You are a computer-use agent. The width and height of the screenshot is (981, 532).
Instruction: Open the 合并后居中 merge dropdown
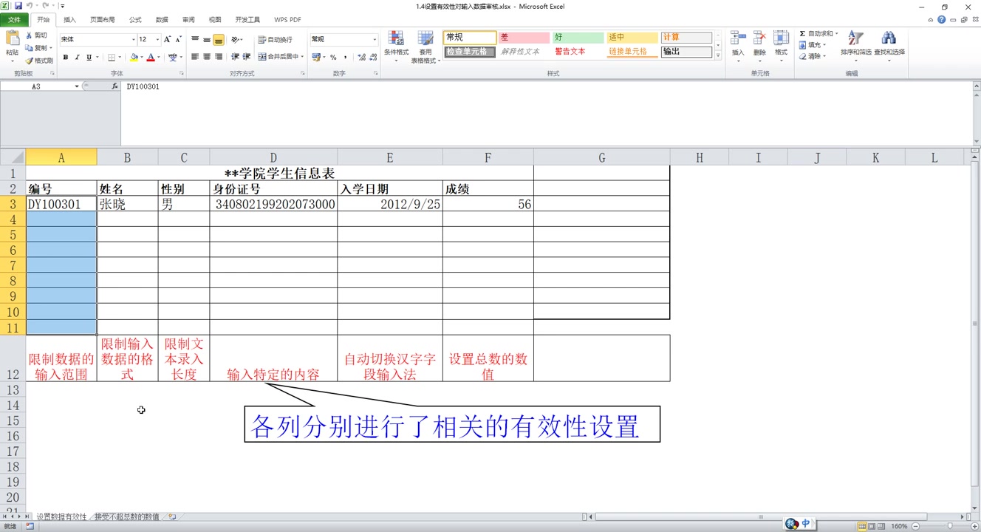click(304, 57)
